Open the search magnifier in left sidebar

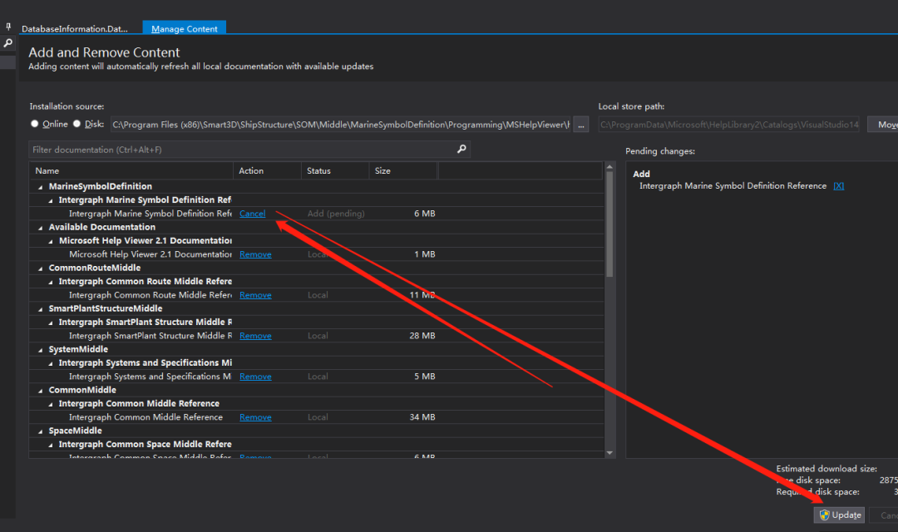pyautogui.click(x=8, y=43)
